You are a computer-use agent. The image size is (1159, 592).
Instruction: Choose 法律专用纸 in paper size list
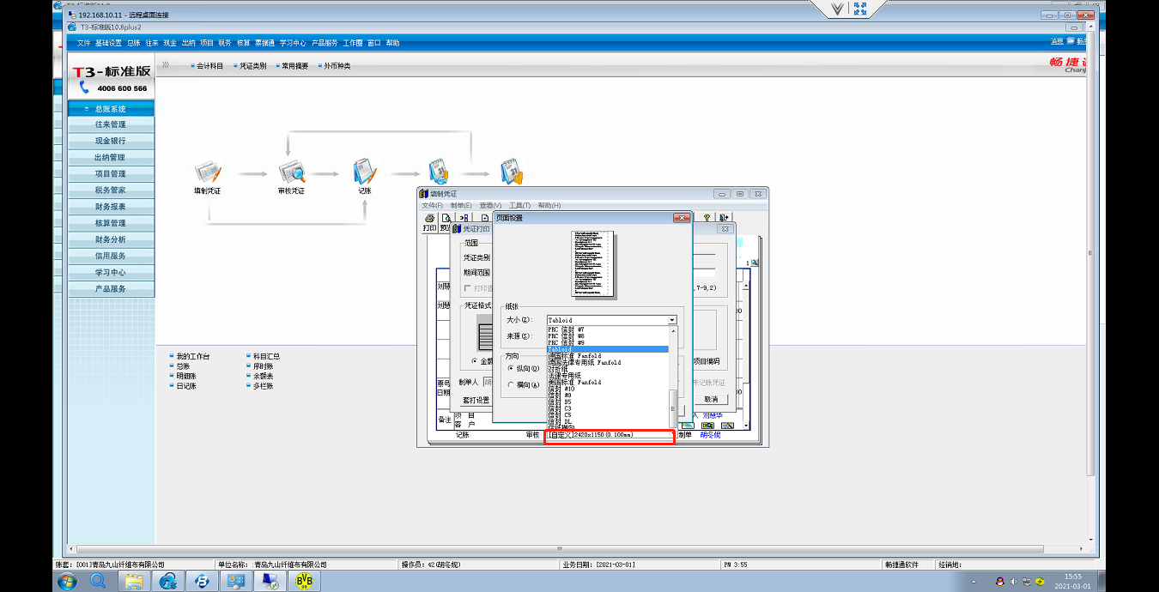pos(608,375)
